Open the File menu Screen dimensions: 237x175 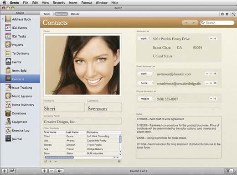(x=26, y=3)
